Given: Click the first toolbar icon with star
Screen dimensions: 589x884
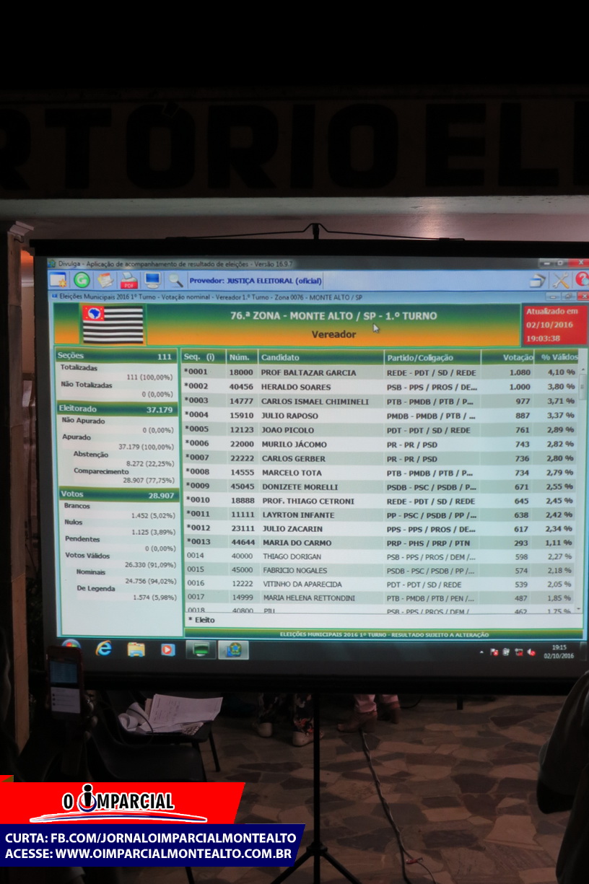Looking at the screenshot, I should (x=58, y=280).
